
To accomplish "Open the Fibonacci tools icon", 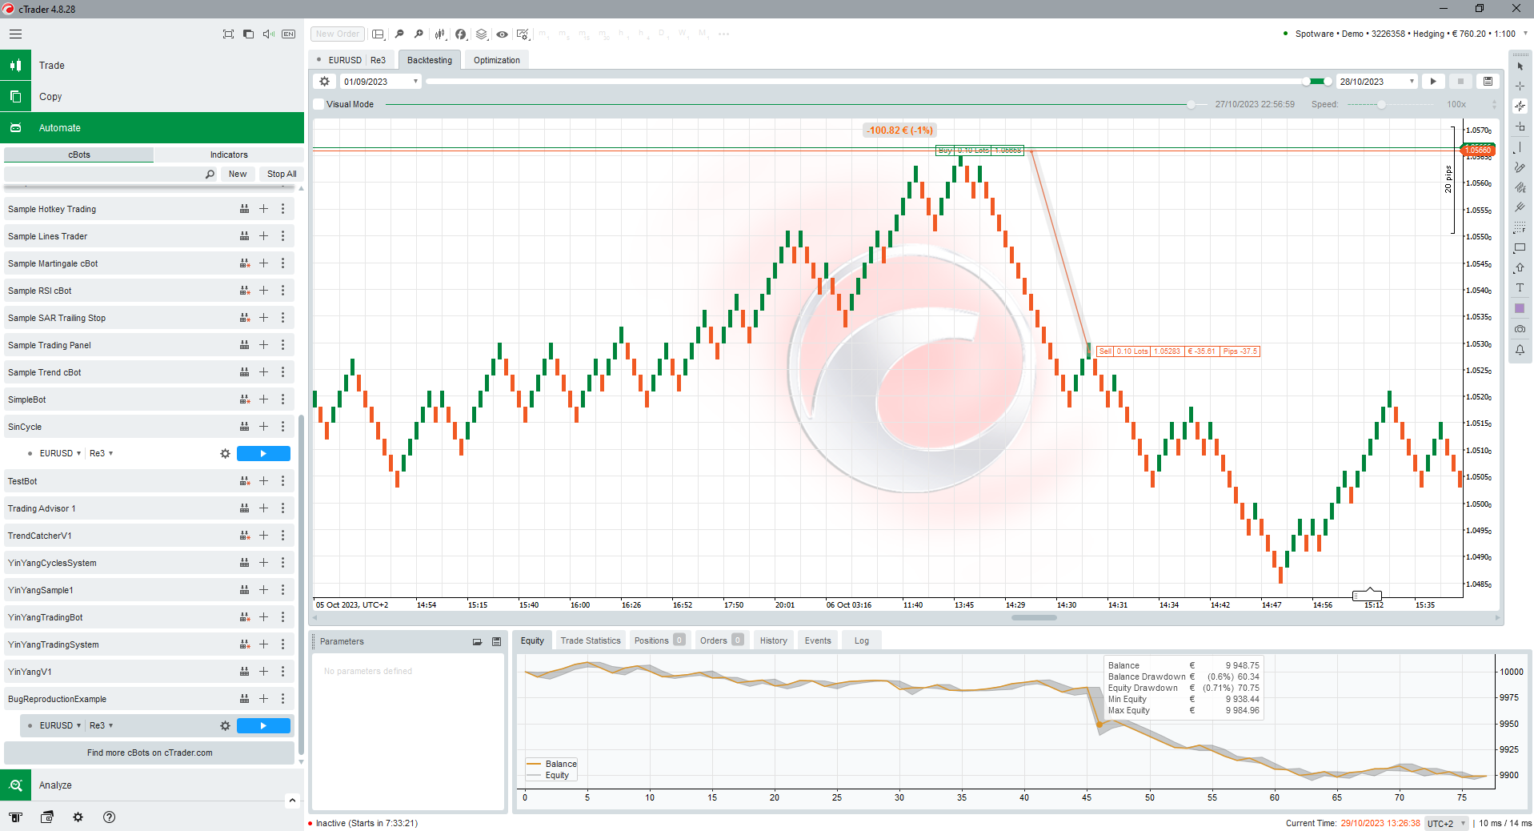I will pos(1520,228).
